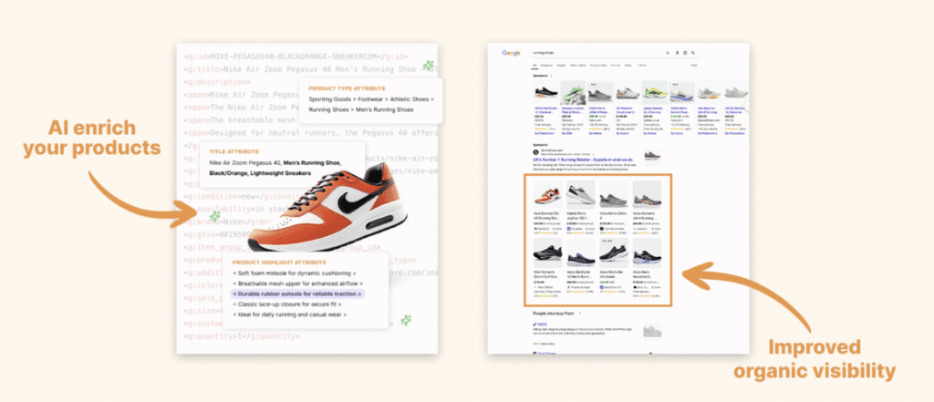Viewport: 934px width, 402px height.
Task: Open the black ASICS sponsored shoe thumbnail
Action: click(545, 93)
